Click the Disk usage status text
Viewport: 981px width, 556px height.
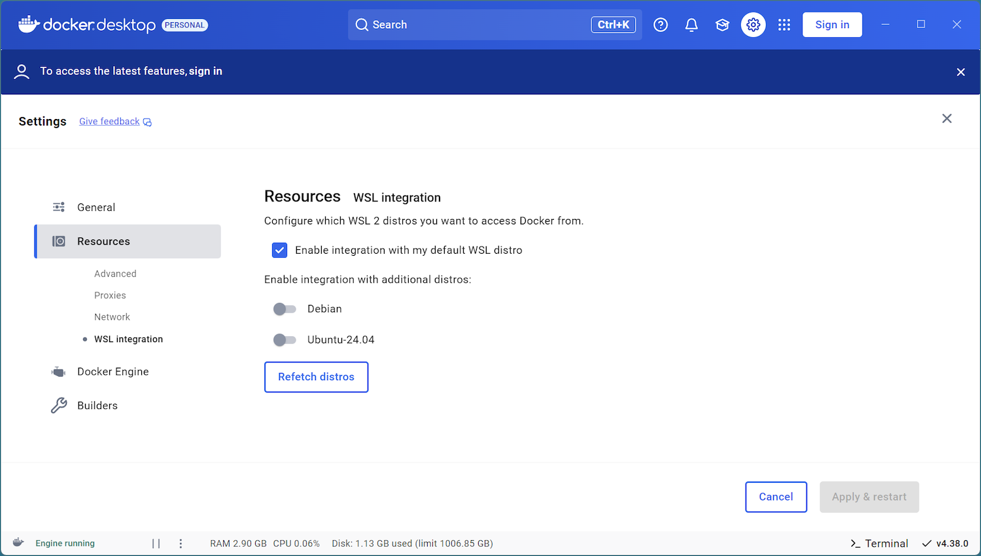(412, 544)
